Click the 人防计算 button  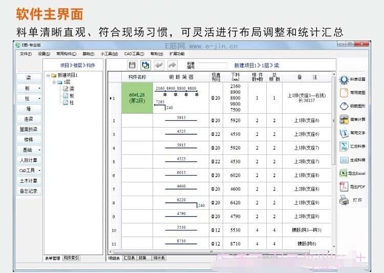29,160
